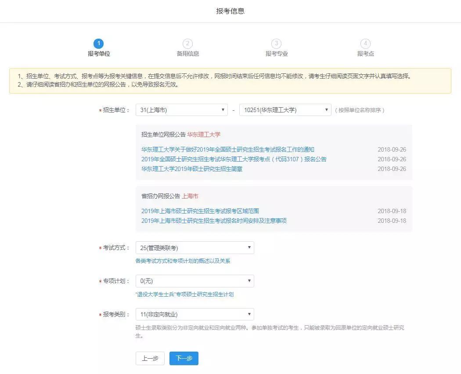Select the 报考专业 step label
This screenshot has height=374, width=461.
pyautogui.click(x=276, y=54)
